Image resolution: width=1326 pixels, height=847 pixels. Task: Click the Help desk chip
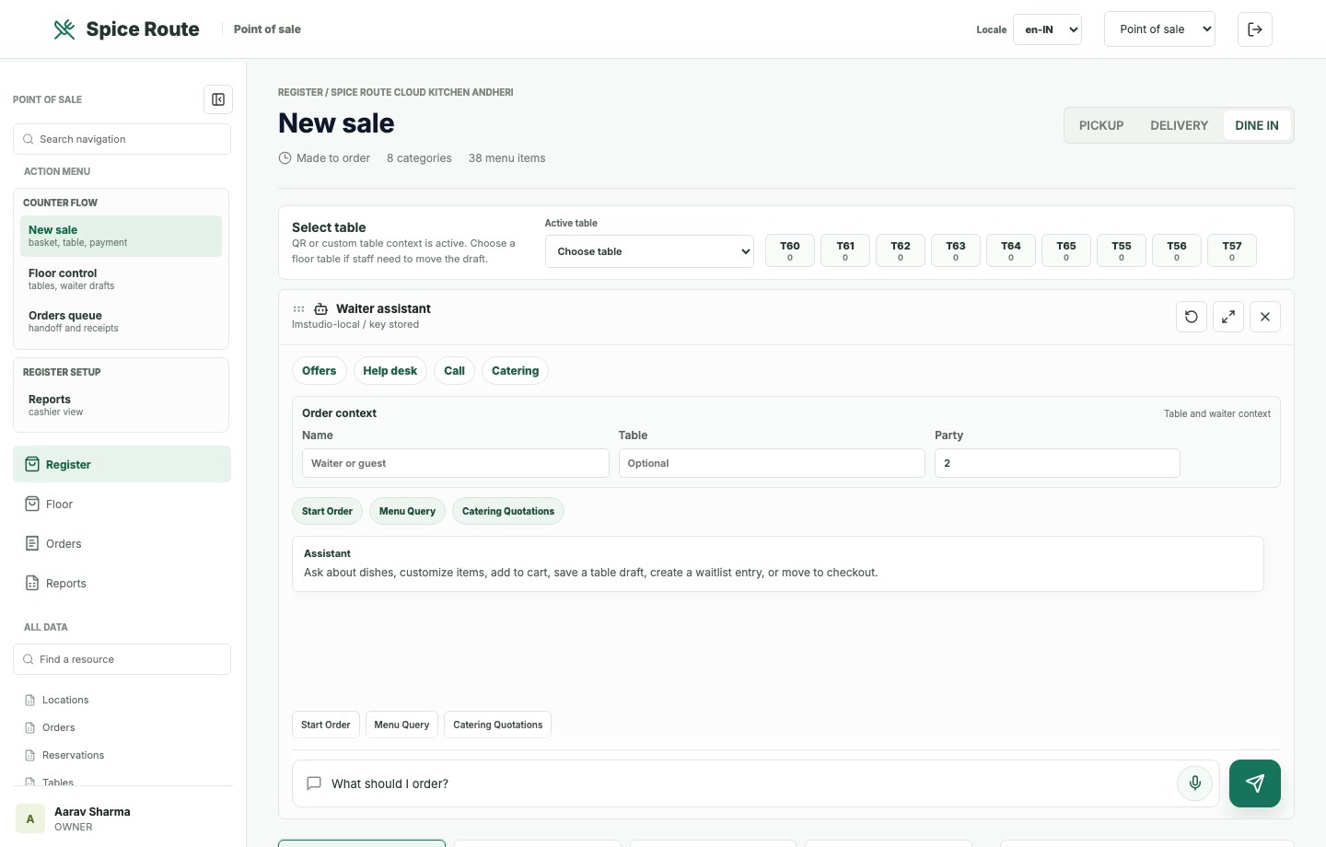click(390, 370)
